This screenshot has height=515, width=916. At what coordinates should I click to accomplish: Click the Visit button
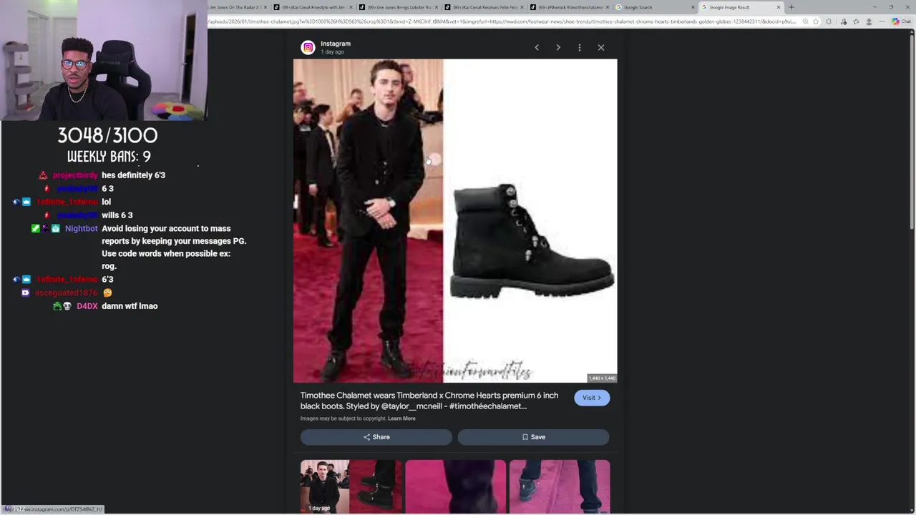pyautogui.click(x=592, y=398)
